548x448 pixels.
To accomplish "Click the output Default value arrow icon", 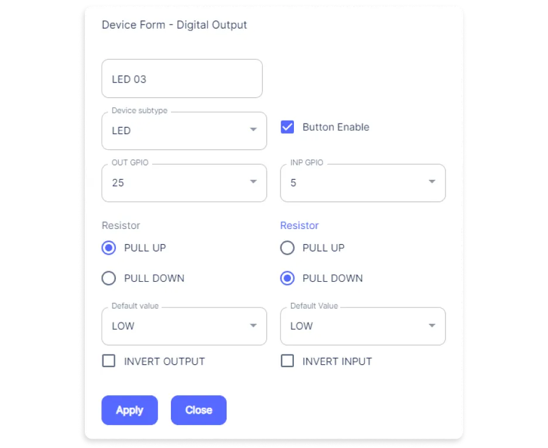I will (254, 326).
